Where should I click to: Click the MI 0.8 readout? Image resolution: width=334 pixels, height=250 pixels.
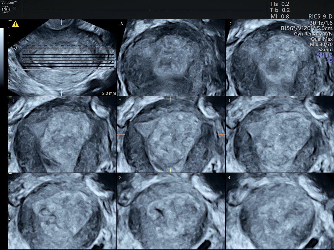pos(279,17)
